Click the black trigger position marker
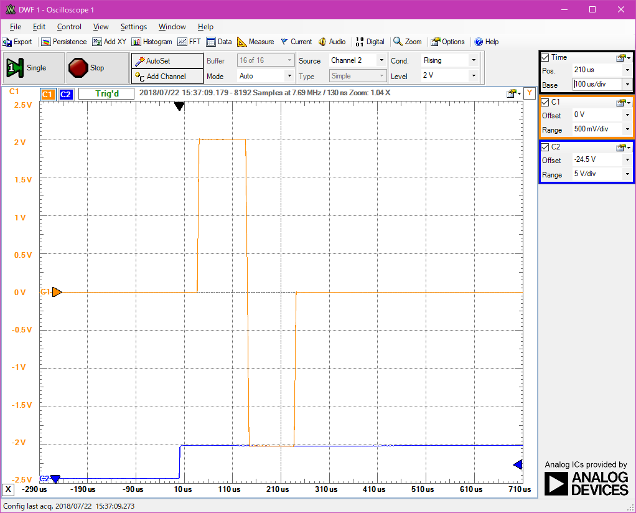The height and width of the screenshot is (513, 636). [x=179, y=106]
